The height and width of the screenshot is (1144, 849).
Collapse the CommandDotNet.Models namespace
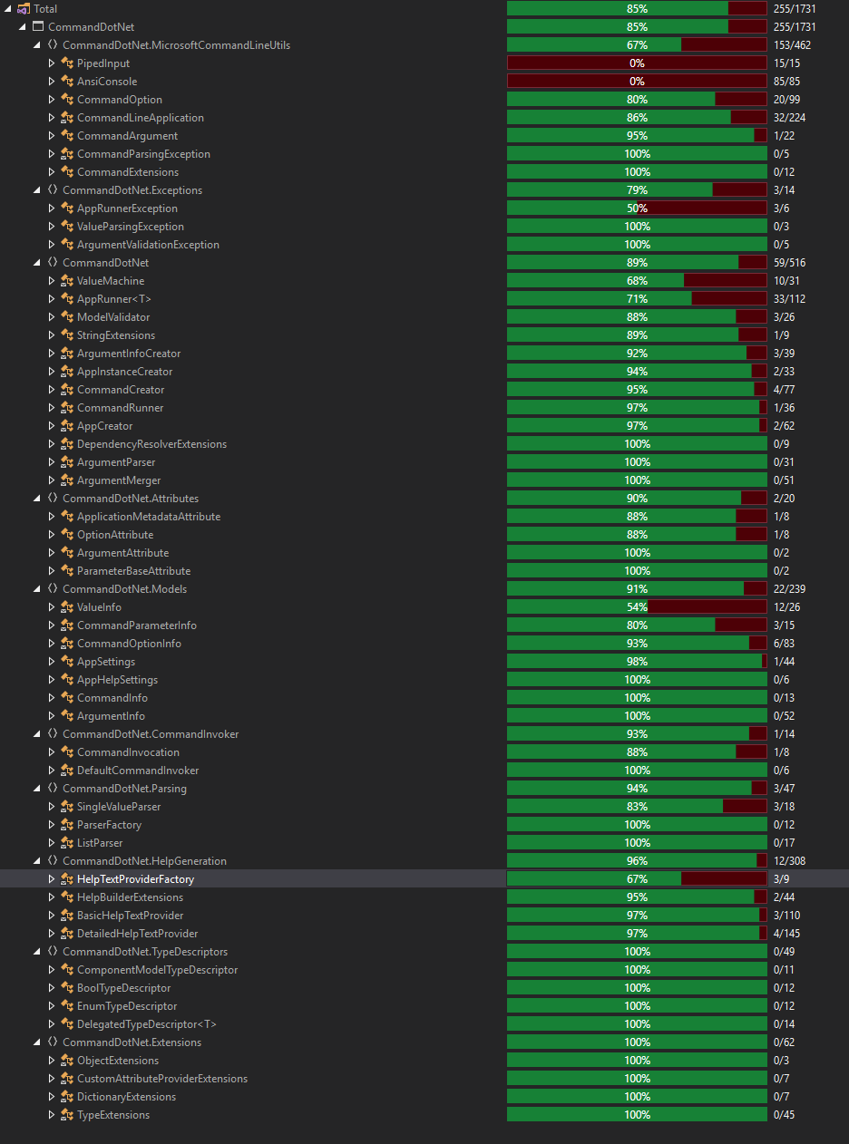(x=36, y=588)
